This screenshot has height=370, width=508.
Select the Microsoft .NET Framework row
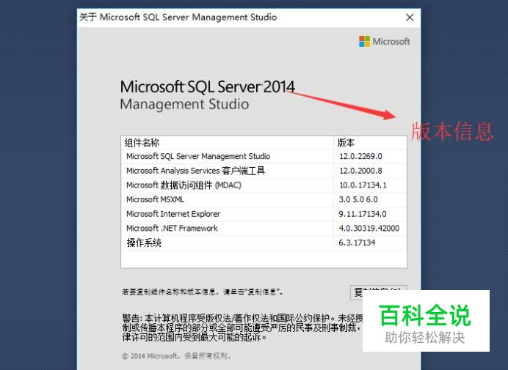point(264,229)
